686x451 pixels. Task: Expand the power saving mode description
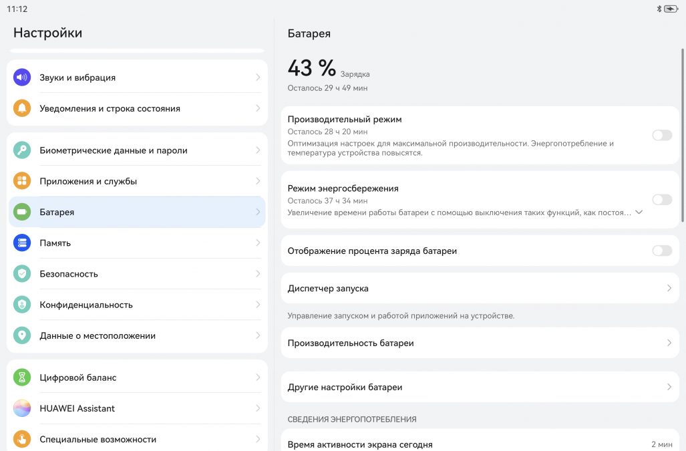click(x=639, y=212)
